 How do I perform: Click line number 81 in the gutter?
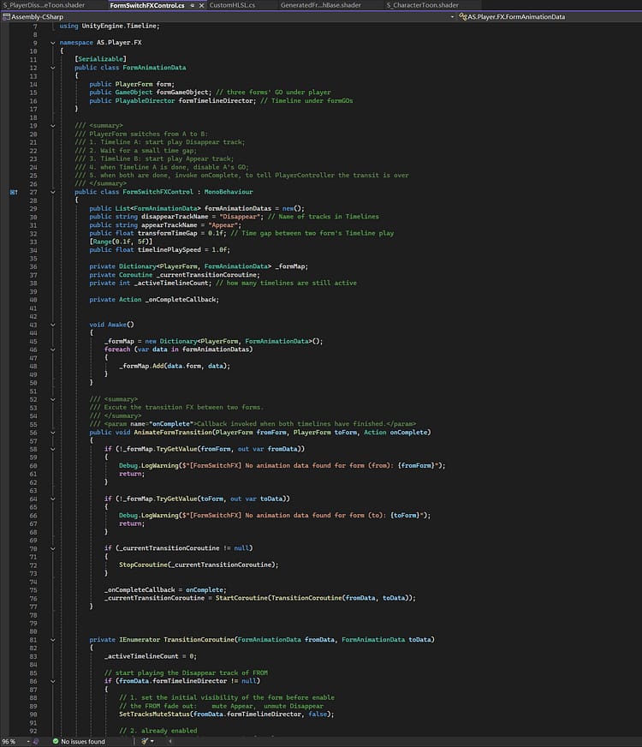click(x=33, y=640)
